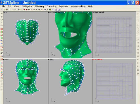Screen dimensions: 140x104
Task: Click the Save floppy disk icon
Action: tap(7, 10)
